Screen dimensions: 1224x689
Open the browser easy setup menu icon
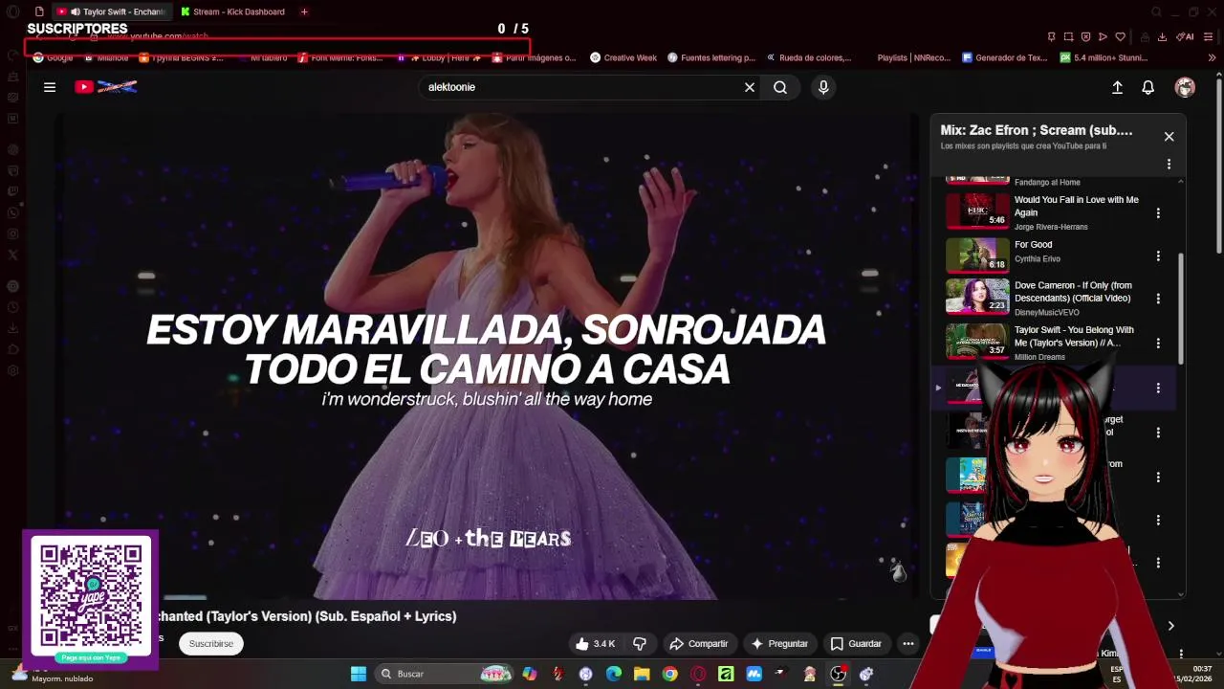coord(1209,36)
